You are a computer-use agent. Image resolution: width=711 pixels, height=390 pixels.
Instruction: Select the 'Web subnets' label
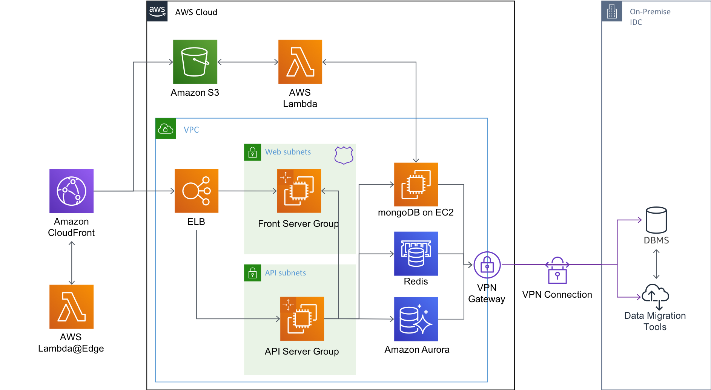(288, 152)
